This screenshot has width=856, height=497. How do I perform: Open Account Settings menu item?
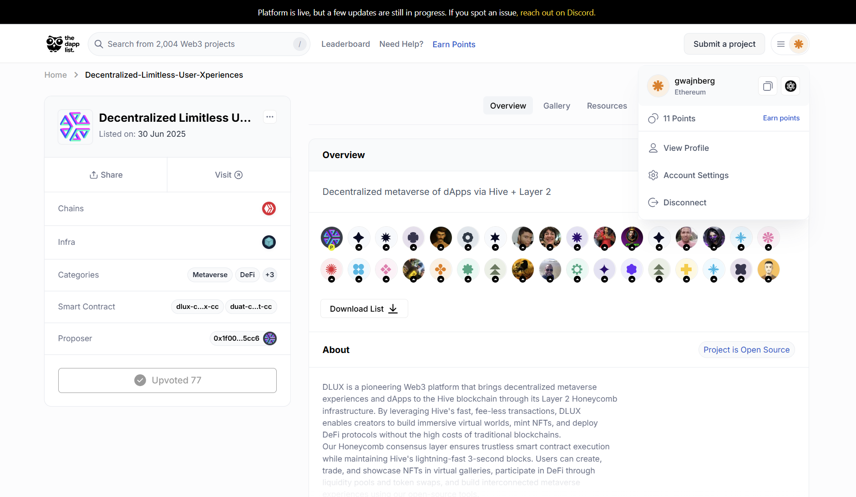(x=724, y=175)
